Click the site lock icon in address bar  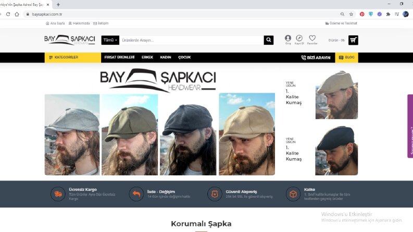tap(28, 14)
